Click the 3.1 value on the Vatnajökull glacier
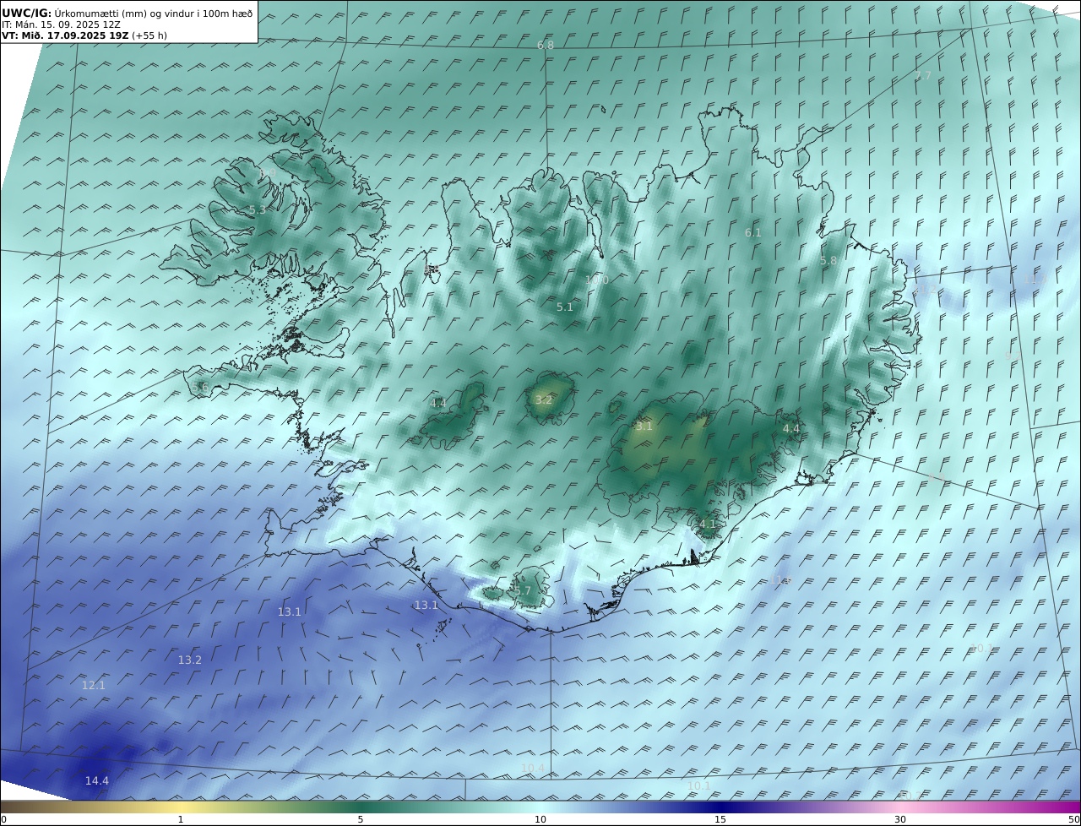 pyautogui.click(x=644, y=427)
